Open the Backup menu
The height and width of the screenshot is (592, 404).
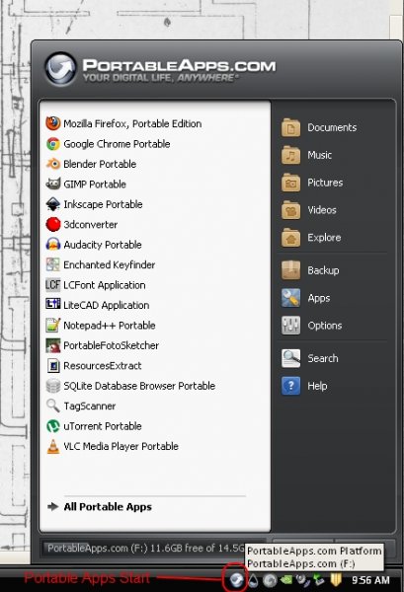310,270
